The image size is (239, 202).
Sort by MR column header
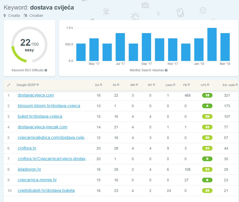[133, 85]
